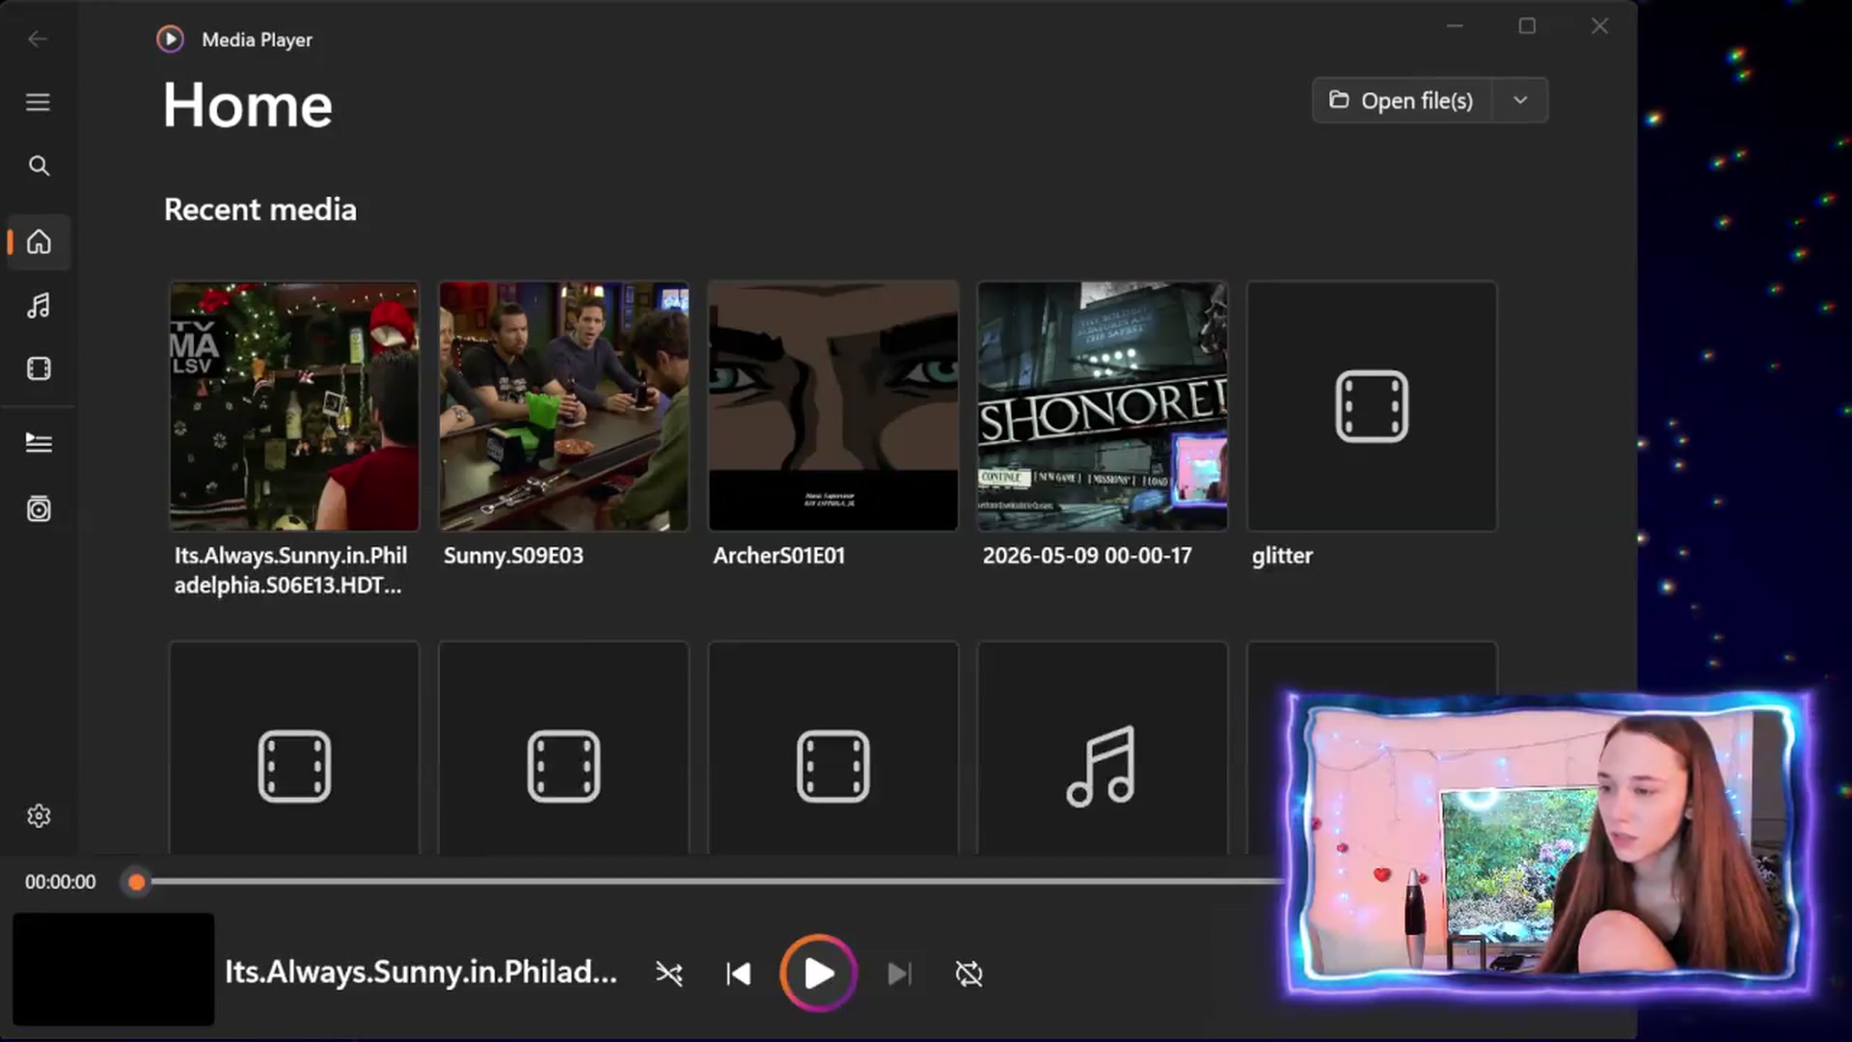Click the Sunny.S09E03 title text

tap(513, 556)
